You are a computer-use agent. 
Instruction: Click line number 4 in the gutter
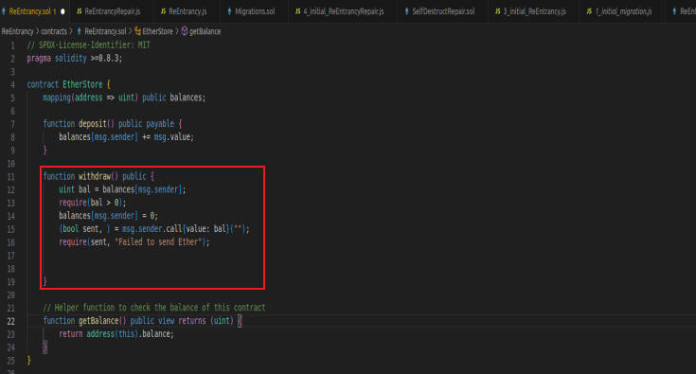12,84
